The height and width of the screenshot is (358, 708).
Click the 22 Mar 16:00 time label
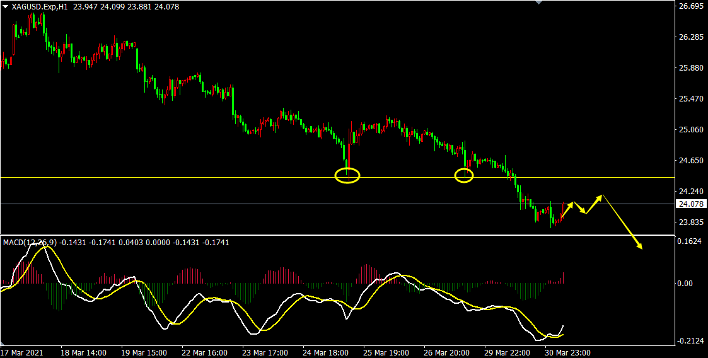[204, 352]
